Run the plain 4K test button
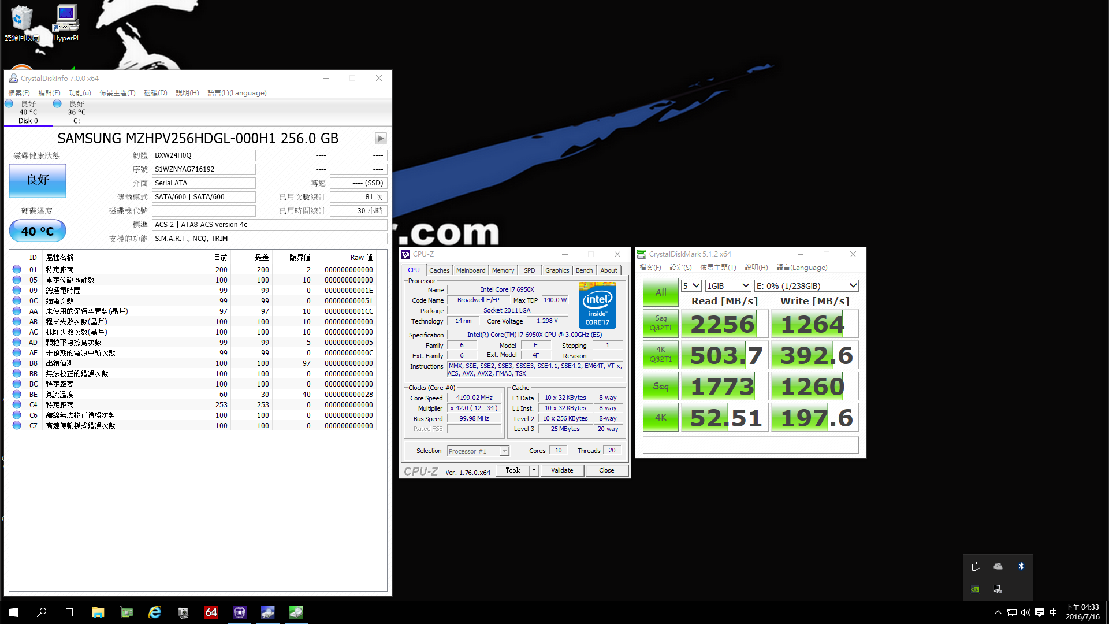The width and height of the screenshot is (1109, 624). [661, 417]
